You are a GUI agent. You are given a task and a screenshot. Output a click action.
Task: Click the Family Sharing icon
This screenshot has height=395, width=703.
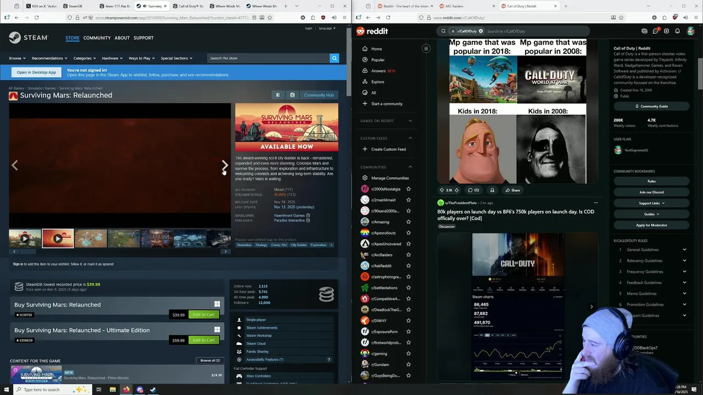[239, 352]
